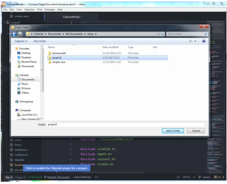Click LF line ending in status bar
Image resolution: width=227 pixels, height=184 pixels.
point(178,177)
